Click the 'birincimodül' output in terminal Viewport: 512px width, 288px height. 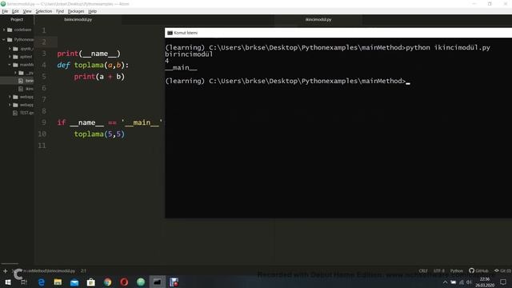189,54
